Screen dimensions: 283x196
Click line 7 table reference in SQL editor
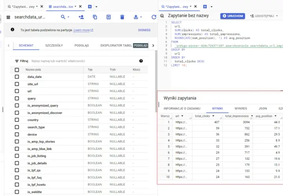pyautogui.click(x=229, y=46)
